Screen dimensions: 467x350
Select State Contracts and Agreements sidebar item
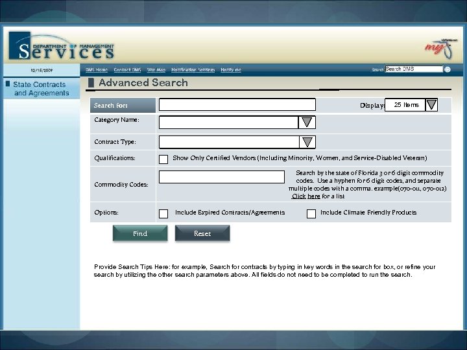(x=42, y=88)
